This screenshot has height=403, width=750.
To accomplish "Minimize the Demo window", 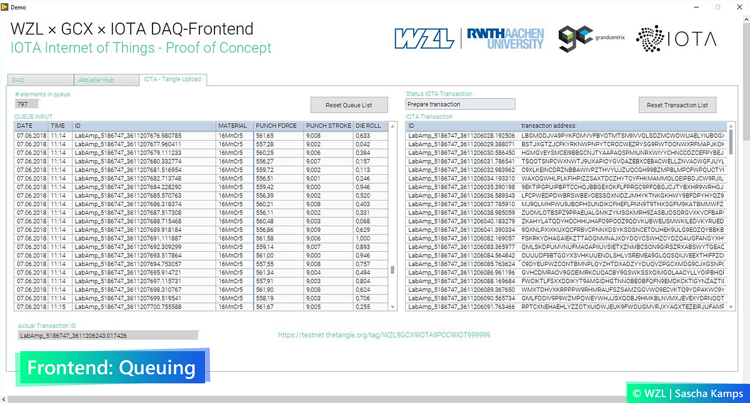I will (x=695, y=6).
